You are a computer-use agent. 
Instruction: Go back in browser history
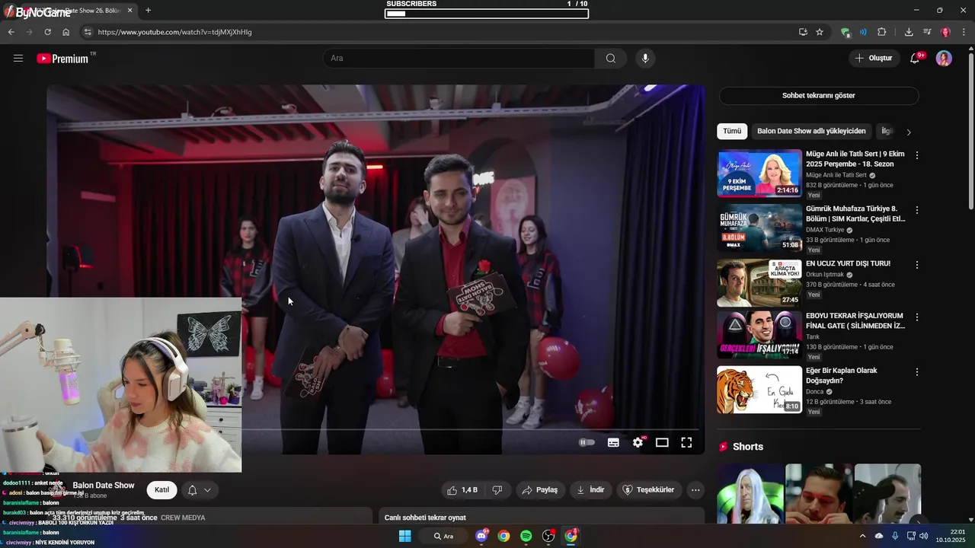click(x=11, y=32)
